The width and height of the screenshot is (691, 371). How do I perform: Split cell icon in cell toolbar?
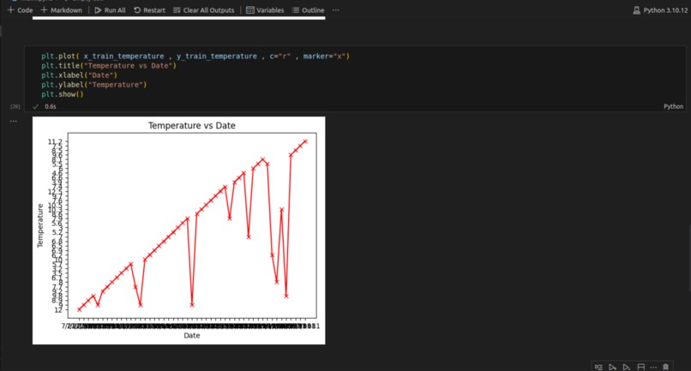(x=640, y=367)
